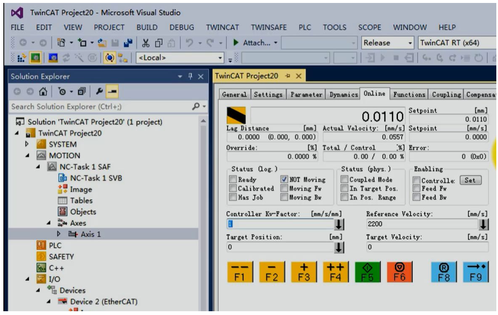Click the Copy toolbar icon
Screen dimensions: 498x315
[159, 43]
